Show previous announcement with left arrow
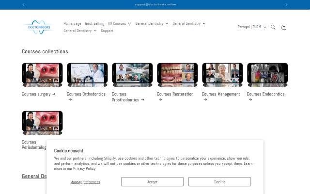Viewport: 310px width, 194px height. pos(24,4)
